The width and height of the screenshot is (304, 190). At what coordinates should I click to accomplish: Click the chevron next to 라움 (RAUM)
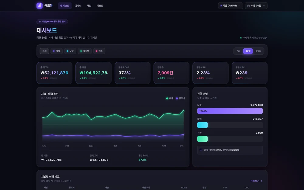pos(240,5)
